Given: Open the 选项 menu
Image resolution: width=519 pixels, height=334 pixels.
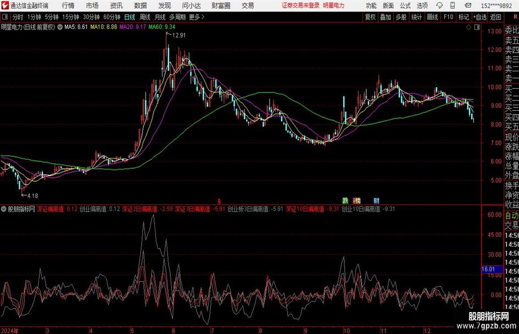Looking at the screenshot, I should (422, 5).
